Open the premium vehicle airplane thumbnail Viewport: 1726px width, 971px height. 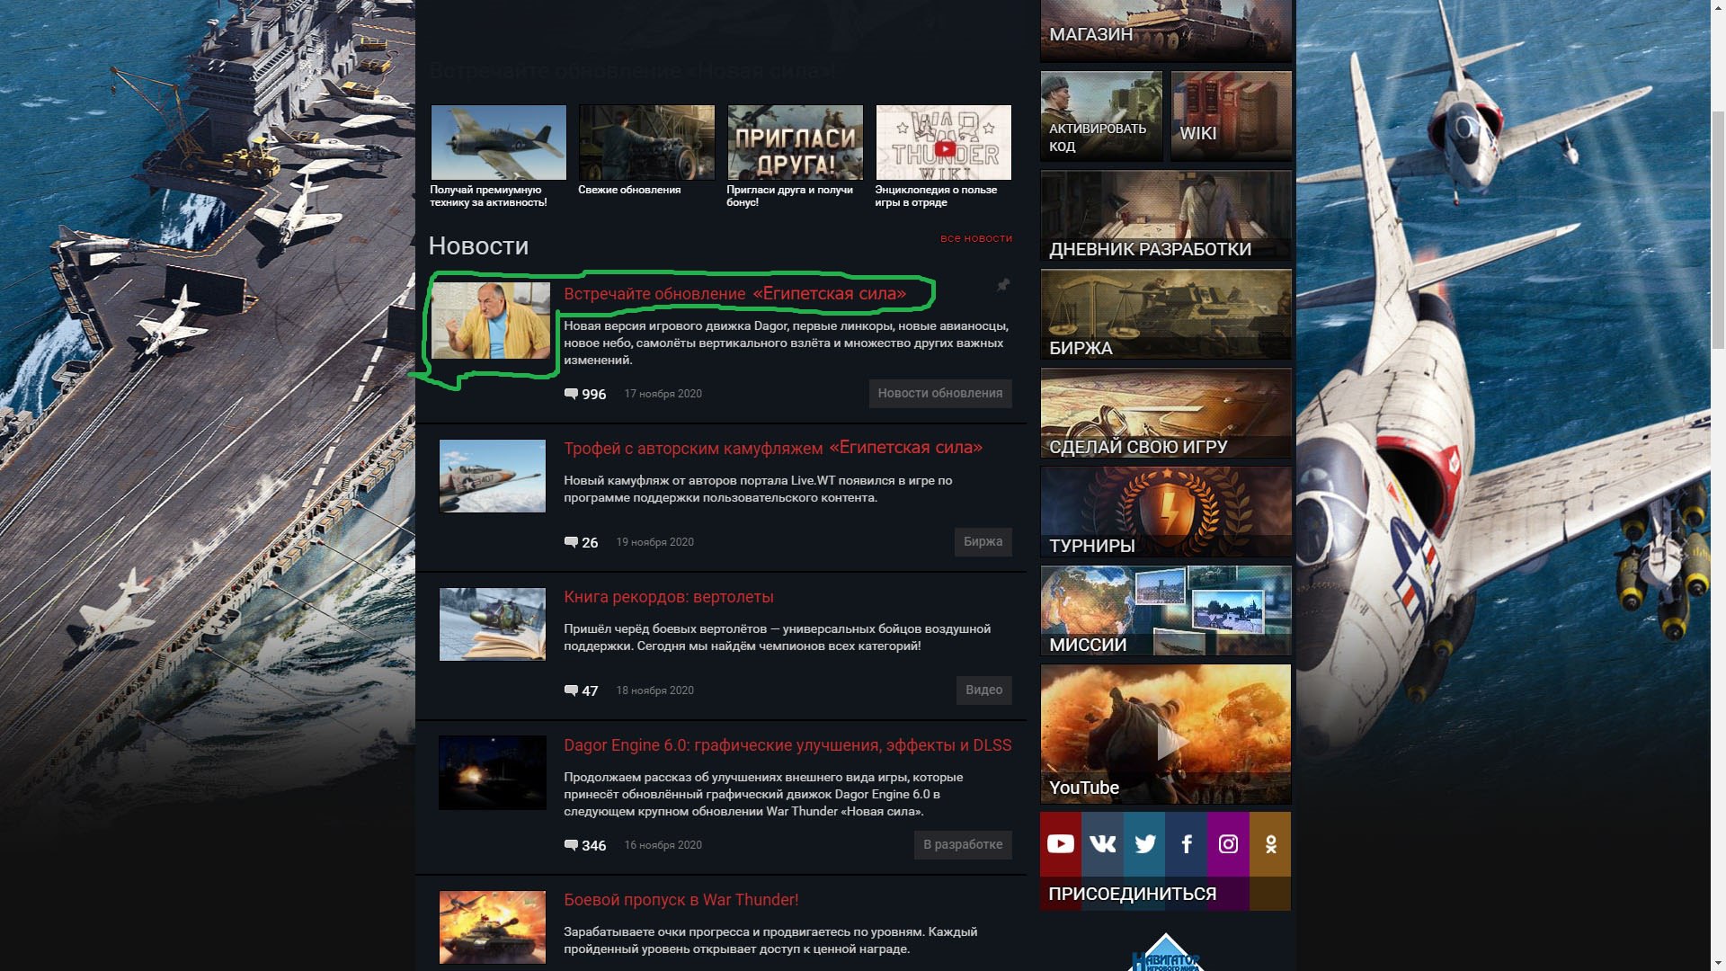point(499,142)
